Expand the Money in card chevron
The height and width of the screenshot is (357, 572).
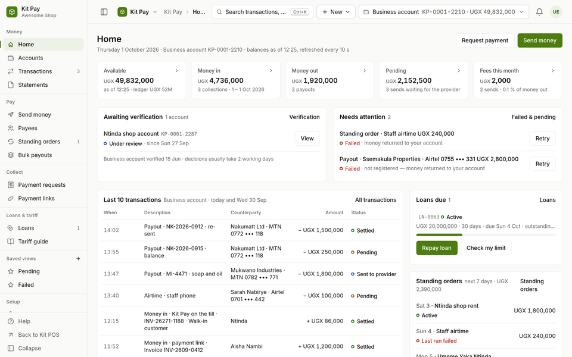click(271, 71)
